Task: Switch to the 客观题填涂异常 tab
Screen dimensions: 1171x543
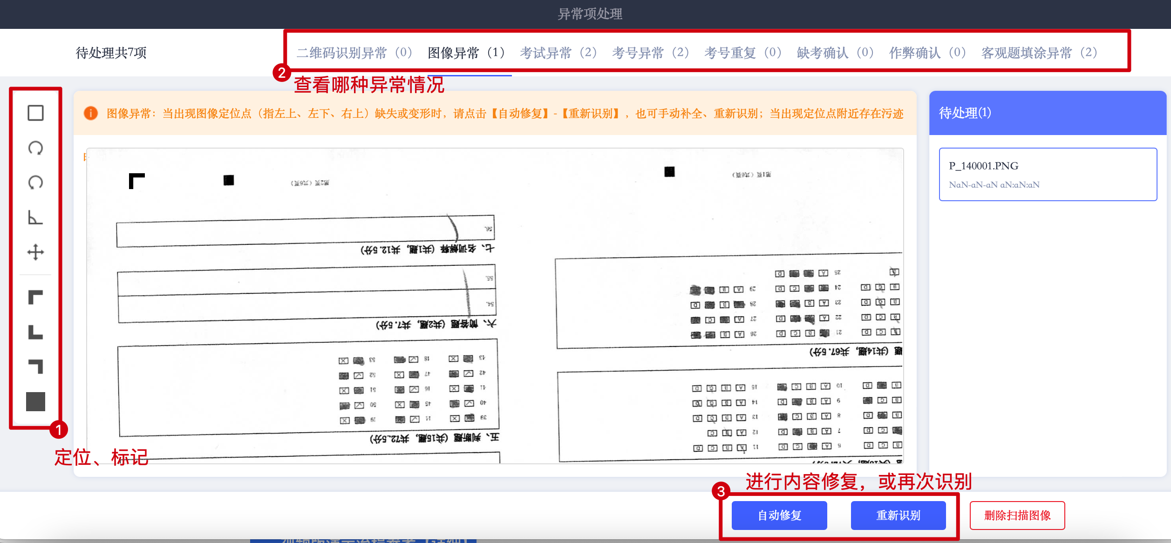Action: [x=1039, y=53]
